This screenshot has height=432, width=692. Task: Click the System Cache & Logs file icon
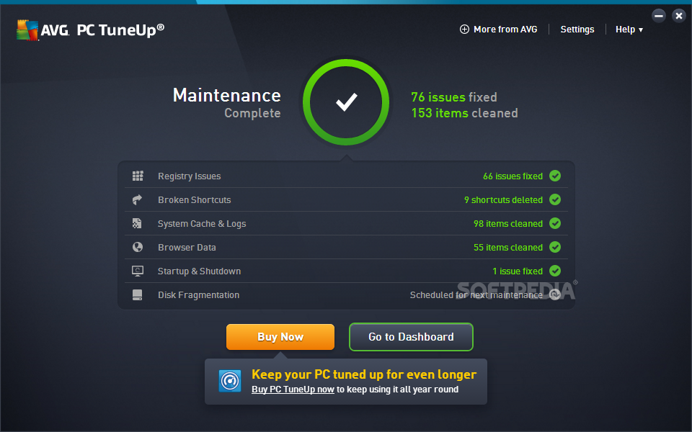pyautogui.click(x=137, y=223)
